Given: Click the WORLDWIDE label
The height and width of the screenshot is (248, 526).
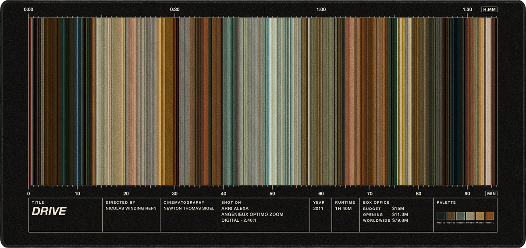Looking at the screenshot, I should 377,220.
